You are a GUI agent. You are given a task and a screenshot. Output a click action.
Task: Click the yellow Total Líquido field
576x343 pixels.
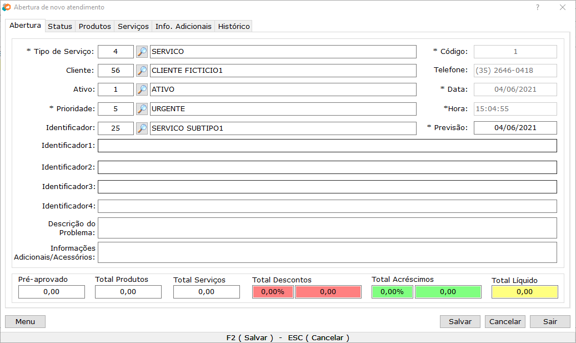click(x=524, y=292)
